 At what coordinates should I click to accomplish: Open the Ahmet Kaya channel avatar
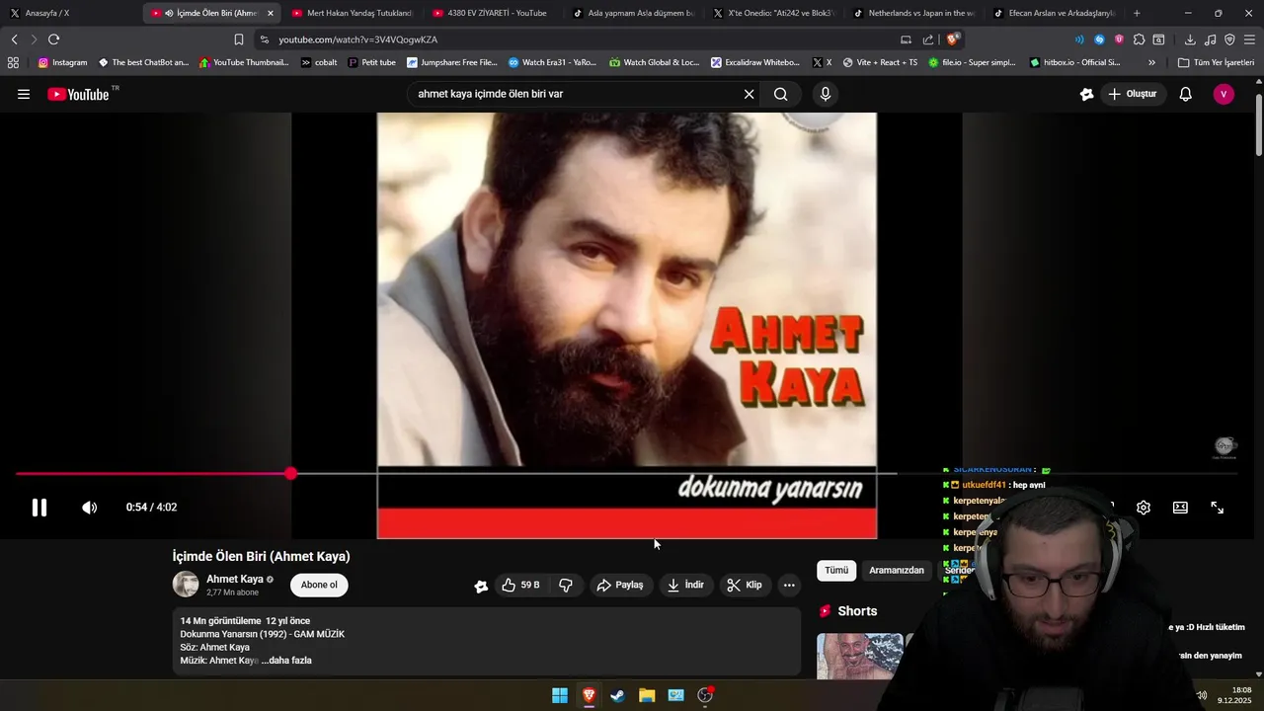pyautogui.click(x=186, y=585)
